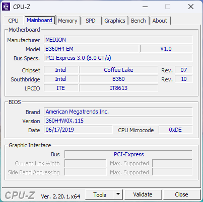203x202 pixels.
Task: Click the empty Side Band Addressing field
Action: click(86, 172)
